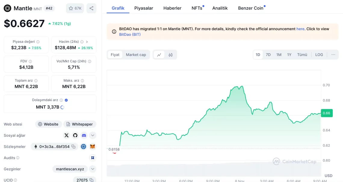Screen dimensions: 343x182
Task: Click info icon next to Dolaşımdaki arz
Action: point(61,100)
